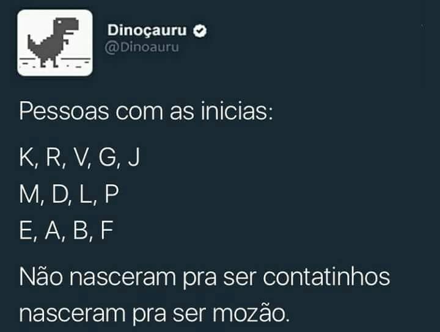Click the letter M starting the second row
440x332 pixels.
pyautogui.click(x=29, y=193)
